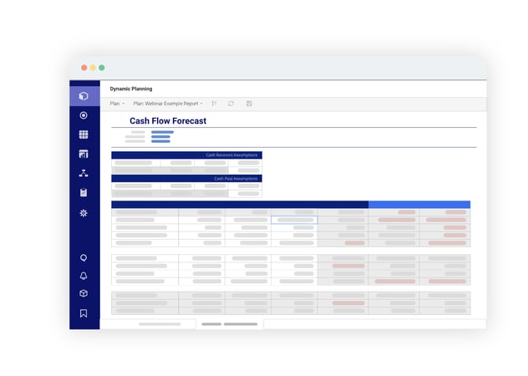
Task: Switch to the active bottom sheet tab
Action: coord(230,323)
